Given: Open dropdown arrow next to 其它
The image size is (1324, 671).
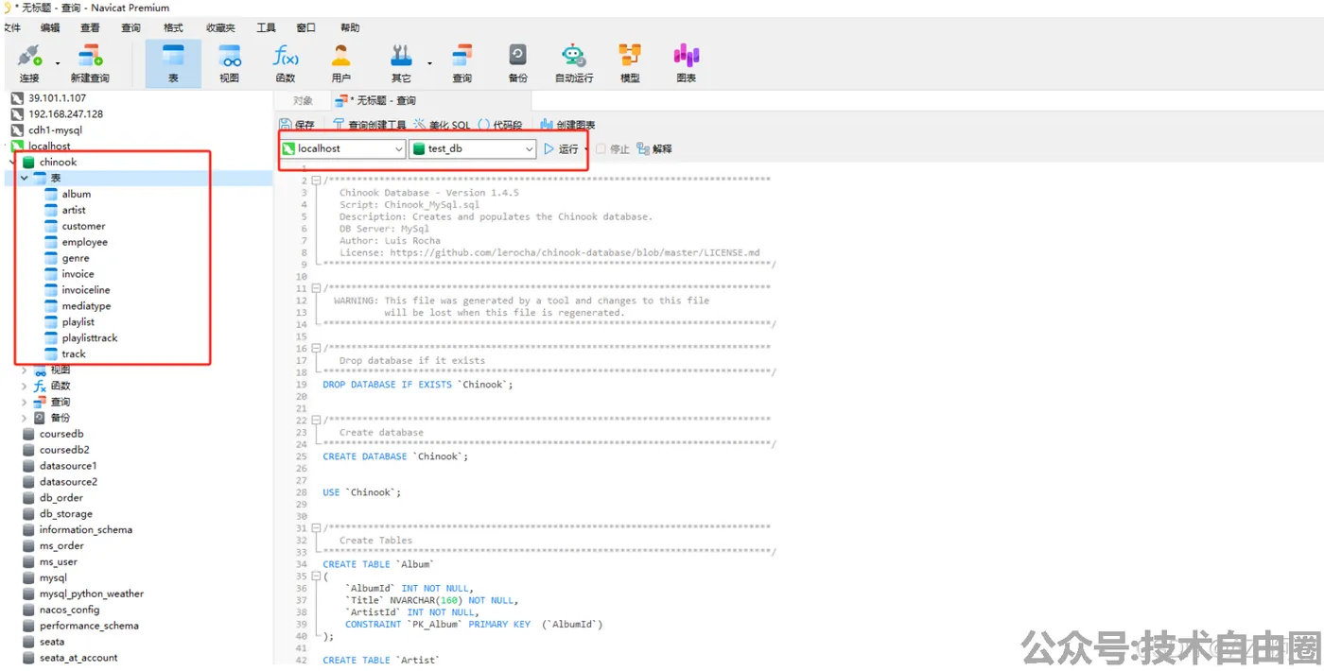Looking at the screenshot, I should (430, 64).
